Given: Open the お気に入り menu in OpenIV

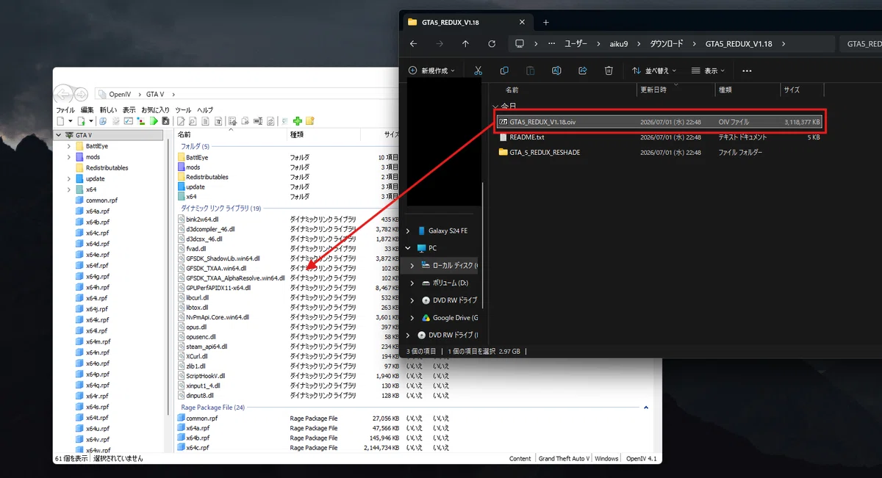Looking at the screenshot, I should [x=155, y=110].
